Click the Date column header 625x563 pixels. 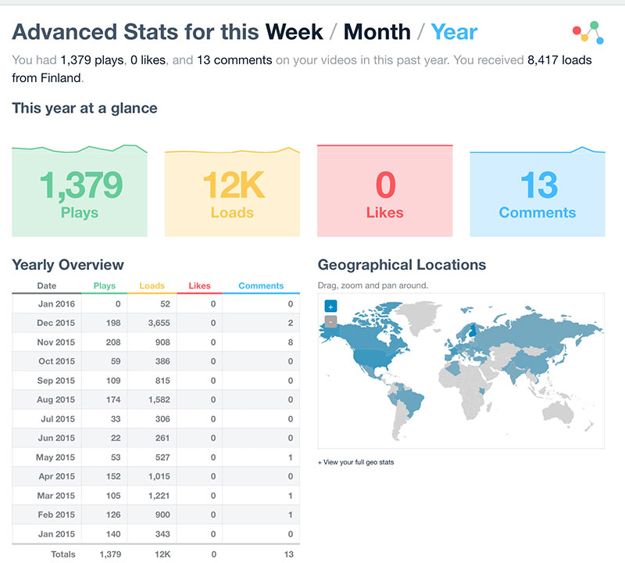coord(47,286)
